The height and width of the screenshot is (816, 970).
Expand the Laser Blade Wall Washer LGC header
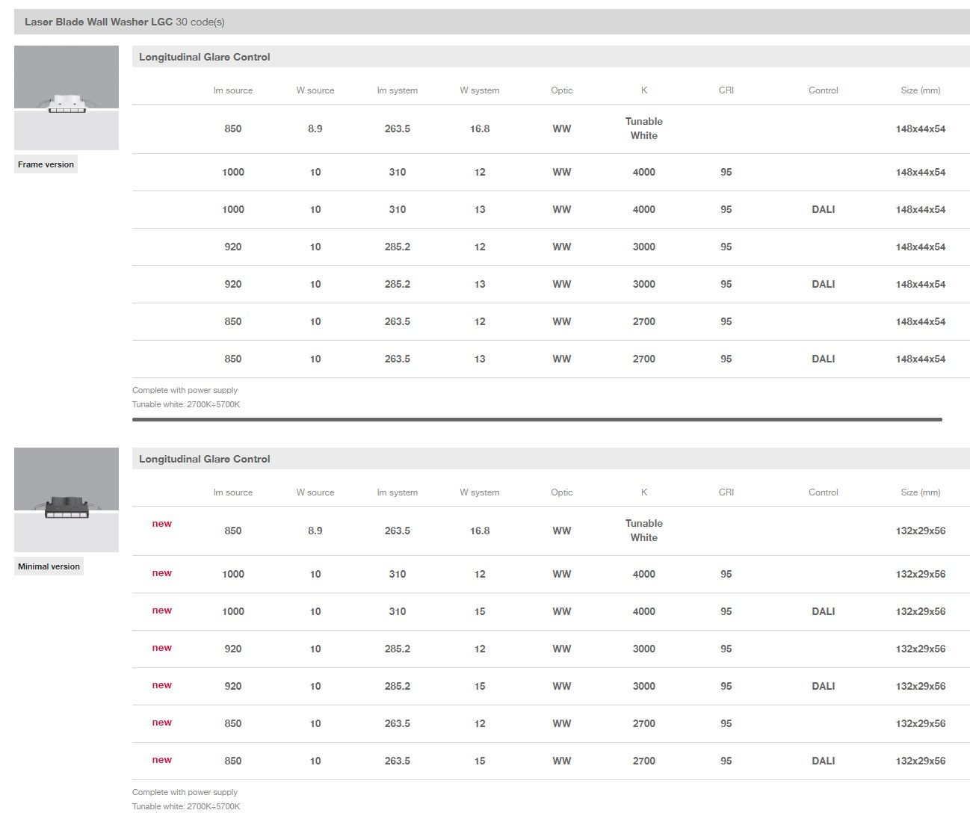point(124,22)
